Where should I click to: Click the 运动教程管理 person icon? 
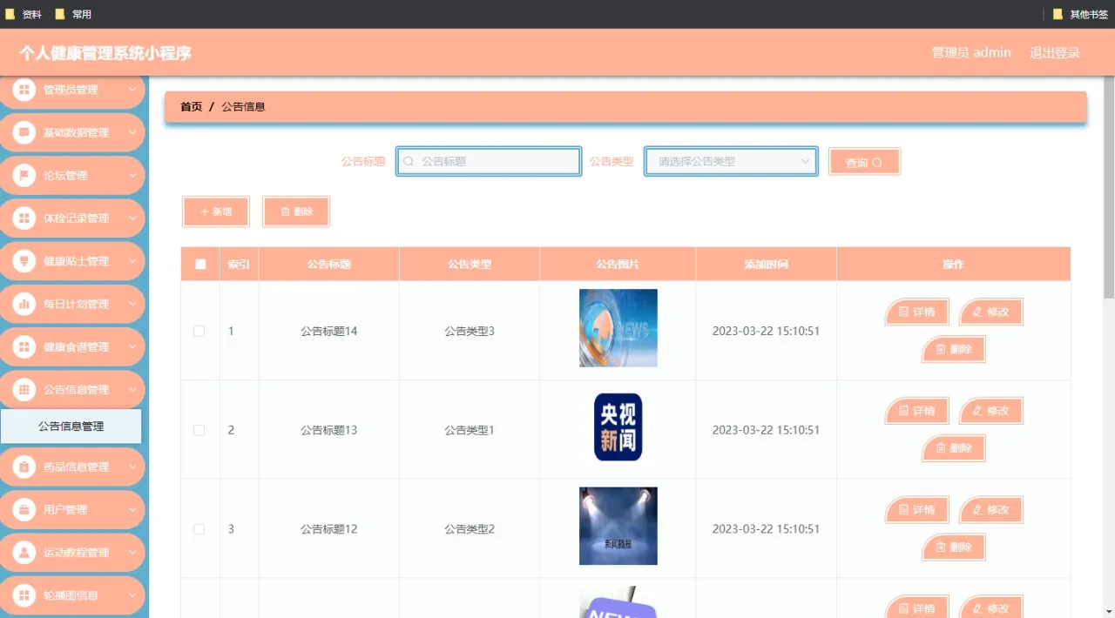tap(24, 553)
